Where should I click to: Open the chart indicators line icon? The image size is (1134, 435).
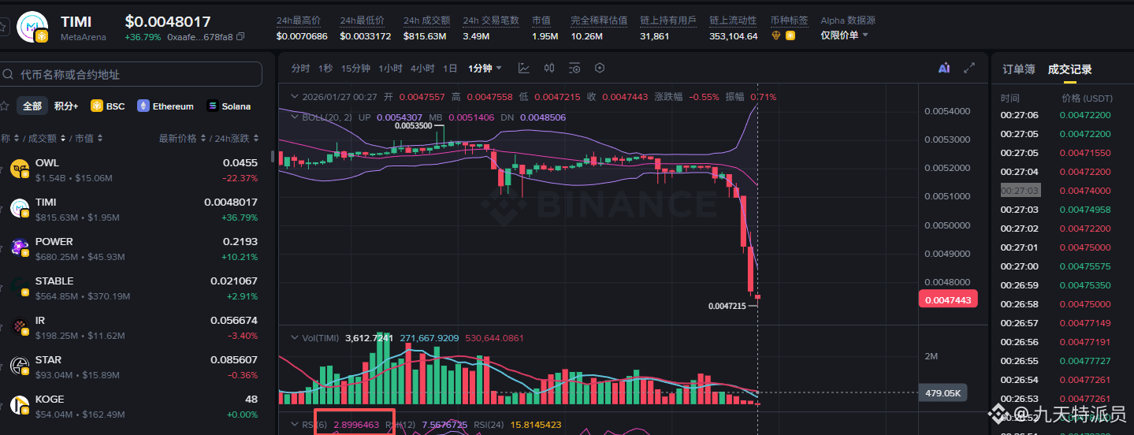pos(523,69)
